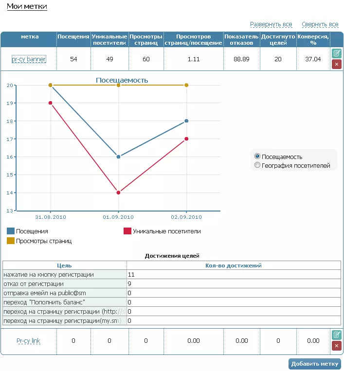The width and height of the screenshot is (344, 371).
Task: Click the 54 visits value
Action: pyautogui.click(x=73, y=59)
